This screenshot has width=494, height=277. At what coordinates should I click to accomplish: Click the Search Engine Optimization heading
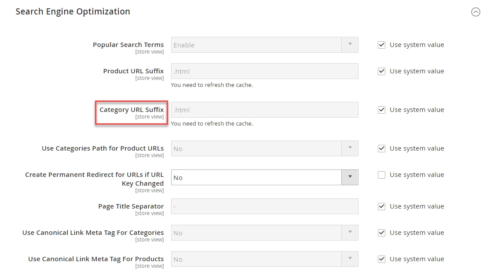73,12
